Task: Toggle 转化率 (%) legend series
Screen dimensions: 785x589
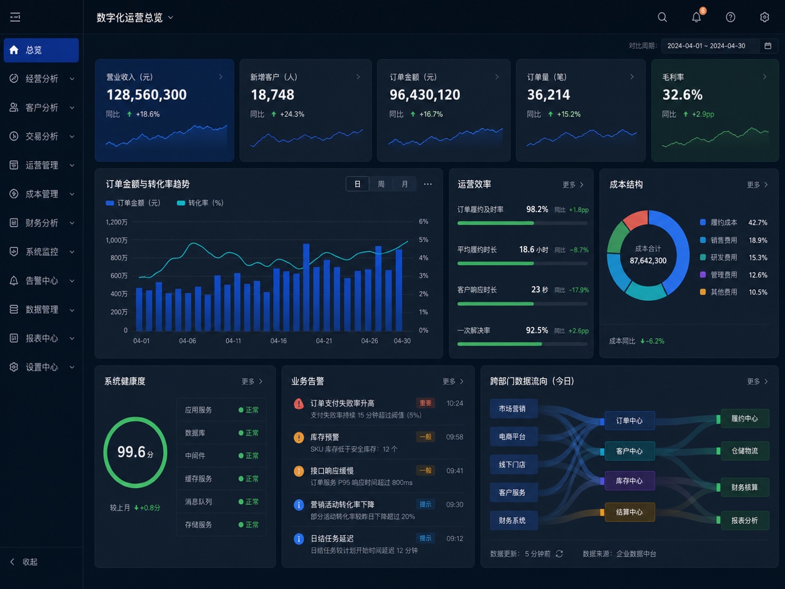Action: 200,203
